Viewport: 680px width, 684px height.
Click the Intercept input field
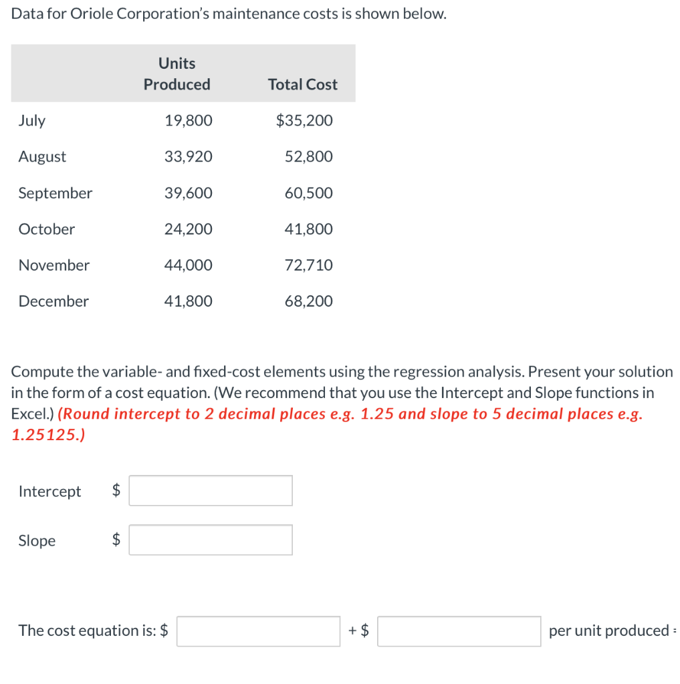point(210,490)
